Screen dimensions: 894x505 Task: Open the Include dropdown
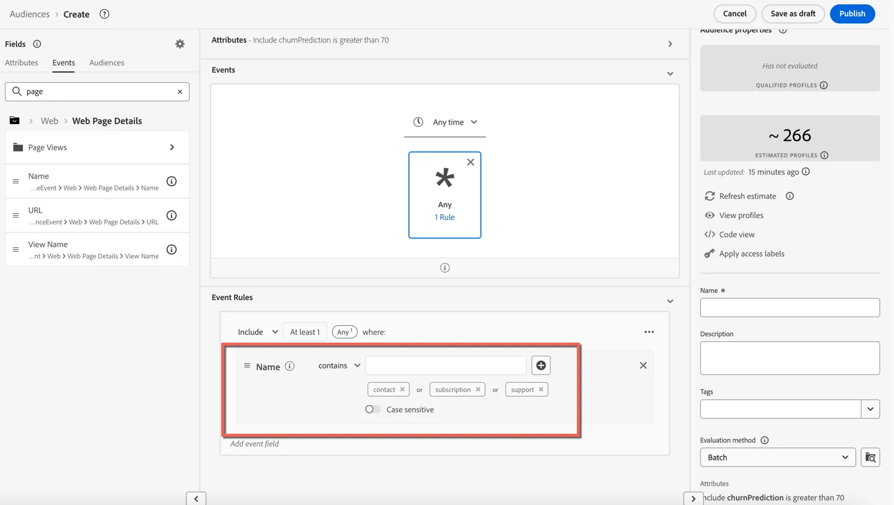[258, 332]
